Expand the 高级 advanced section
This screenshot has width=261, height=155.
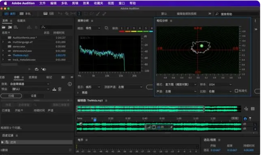point(78,92)
